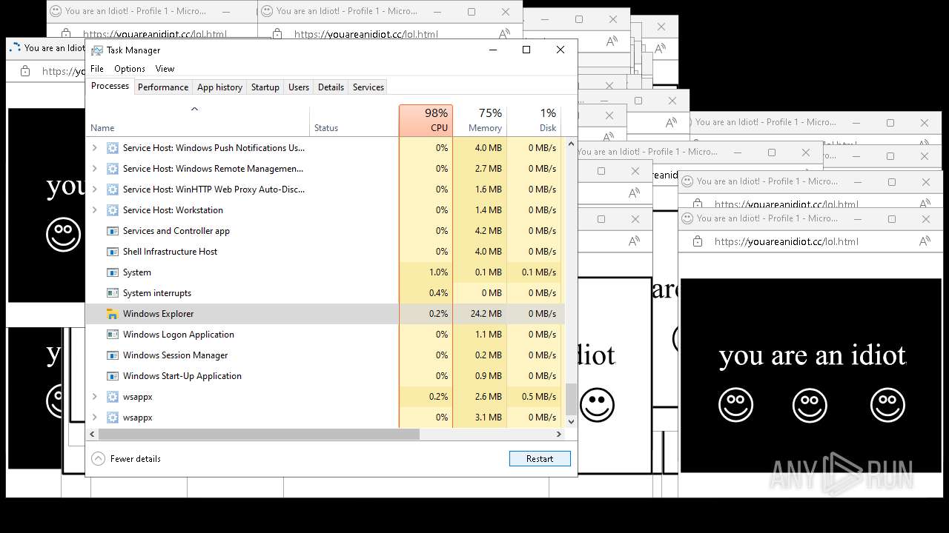Click the Windows Start-Up Application icon
This screenshot has height=533, width=949.
pos(113,376)
